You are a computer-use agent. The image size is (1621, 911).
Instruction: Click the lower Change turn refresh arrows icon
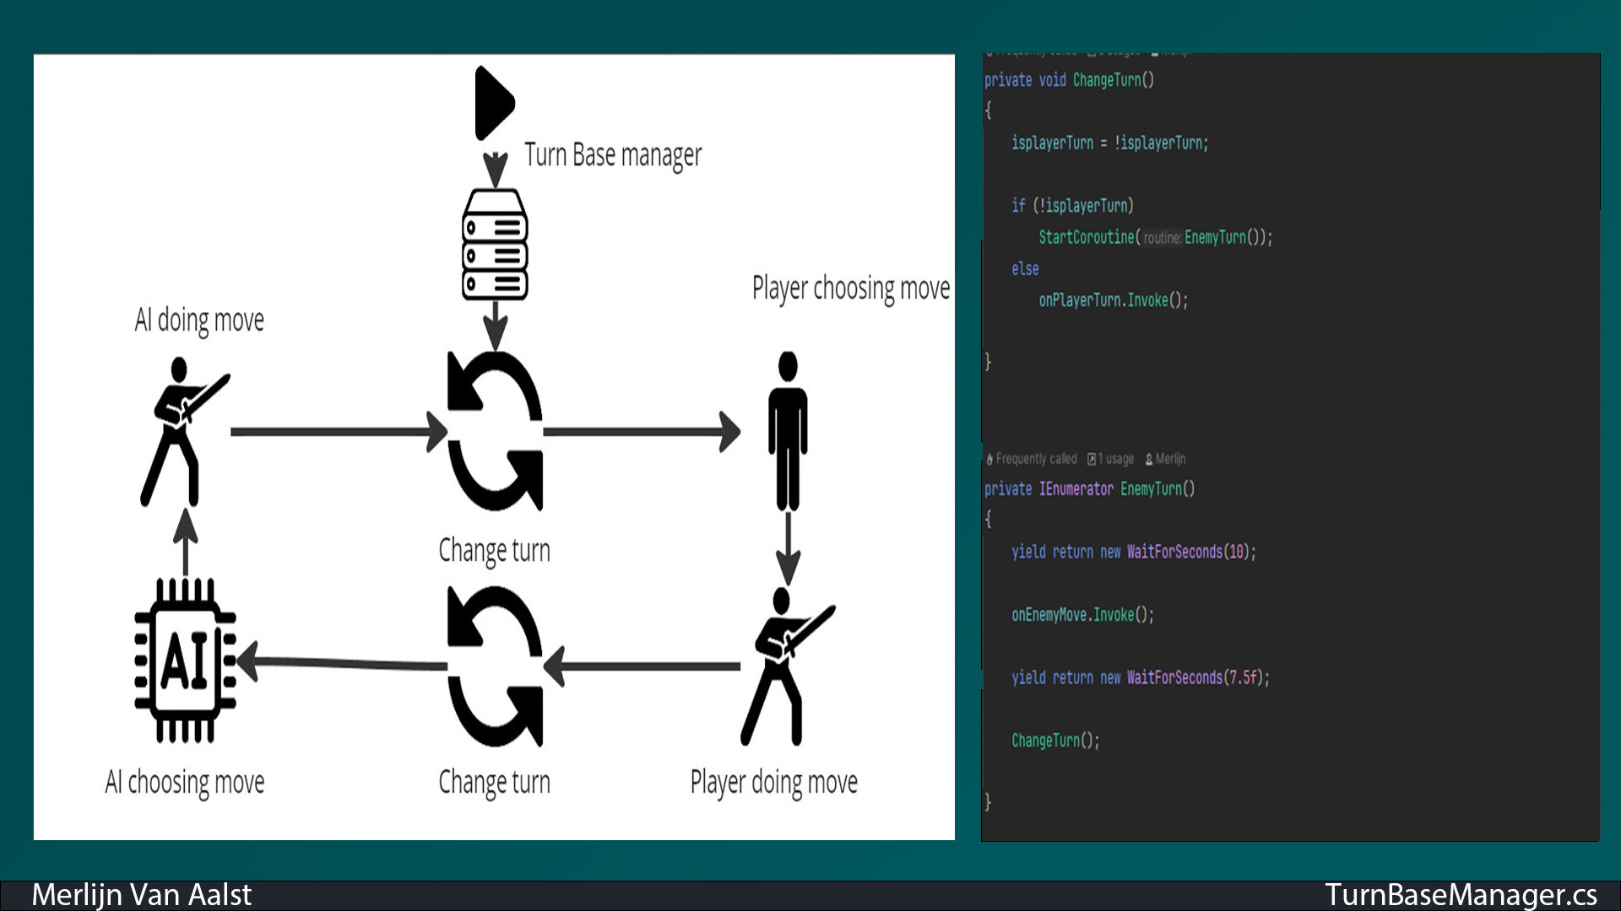(495, 666)
